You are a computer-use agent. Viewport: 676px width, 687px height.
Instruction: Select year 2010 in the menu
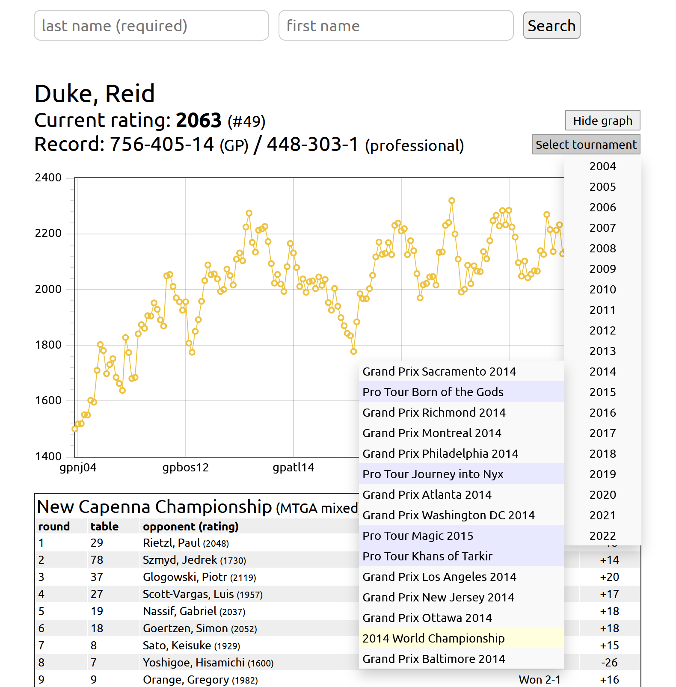click(602, 290)
